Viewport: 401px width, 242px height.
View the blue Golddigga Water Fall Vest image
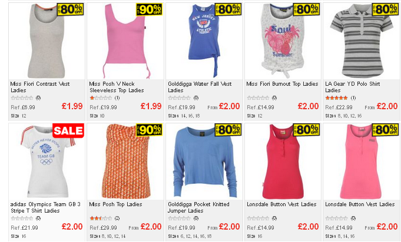tap(204, 41)
